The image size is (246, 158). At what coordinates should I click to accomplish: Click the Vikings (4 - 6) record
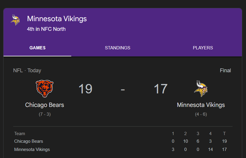point(201,114)
